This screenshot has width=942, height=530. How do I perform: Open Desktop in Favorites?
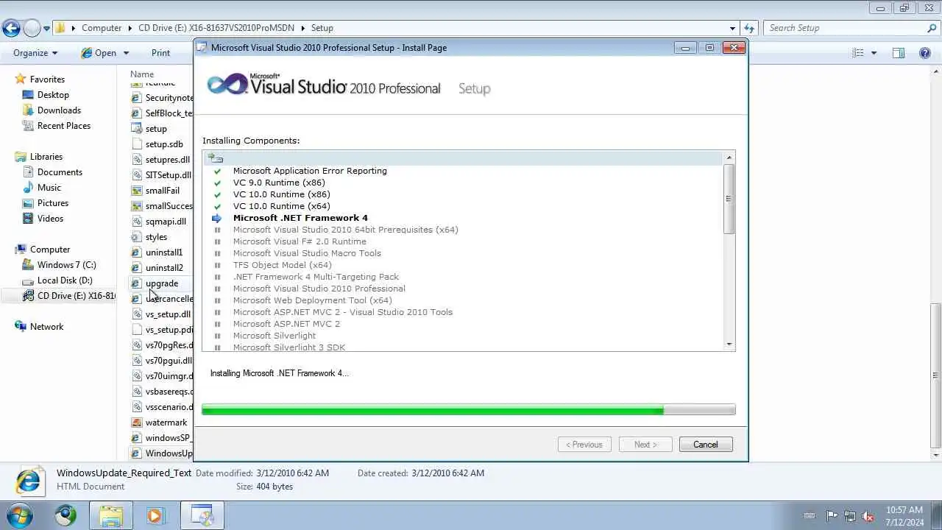tap(53, 94)
